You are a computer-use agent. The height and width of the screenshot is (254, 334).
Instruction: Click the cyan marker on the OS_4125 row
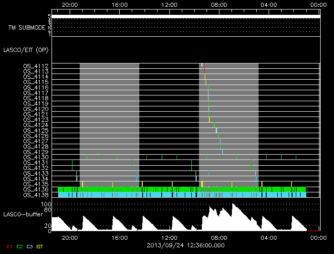pyautogui.click(x=216, y=130)
